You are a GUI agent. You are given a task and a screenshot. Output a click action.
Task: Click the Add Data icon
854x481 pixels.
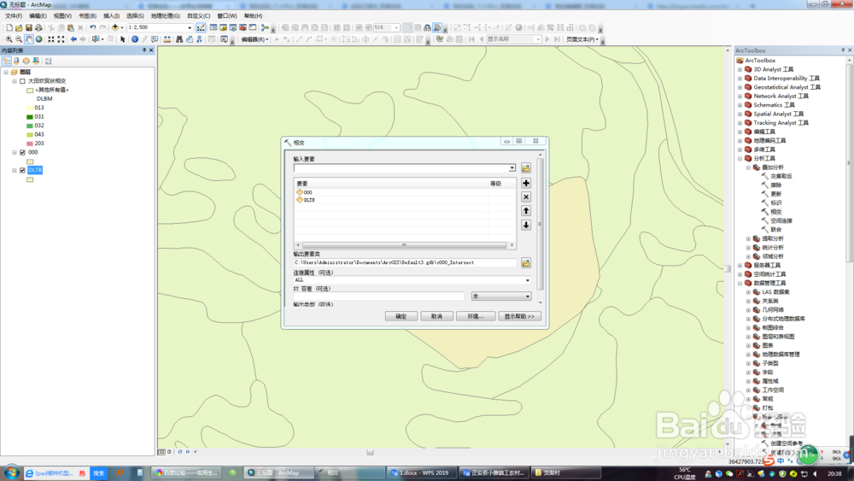(x=115, y=27)
